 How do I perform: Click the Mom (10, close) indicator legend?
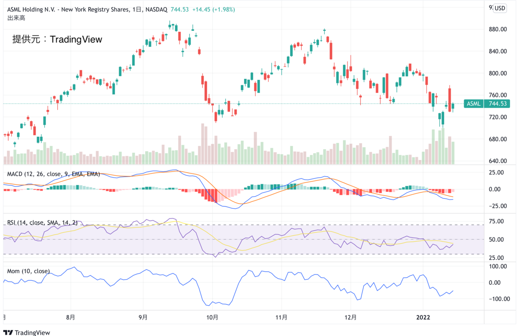28,271
